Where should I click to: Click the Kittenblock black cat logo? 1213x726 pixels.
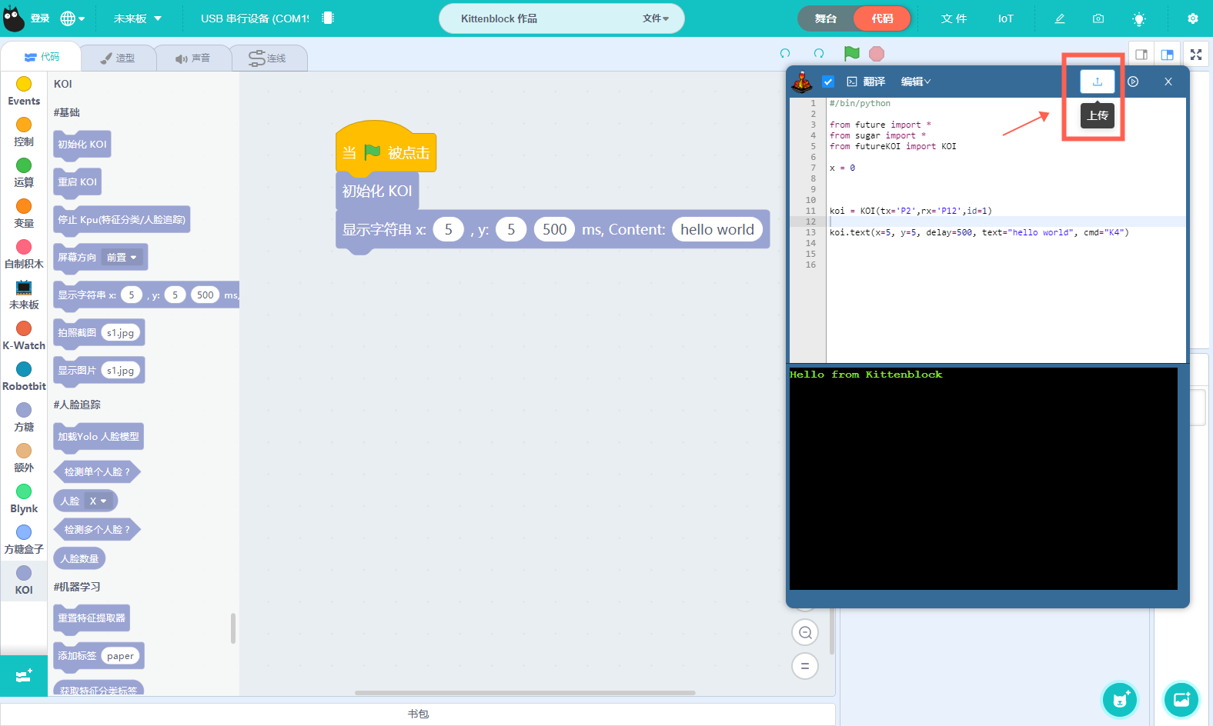pyautogui.click(x=14, y=18)
